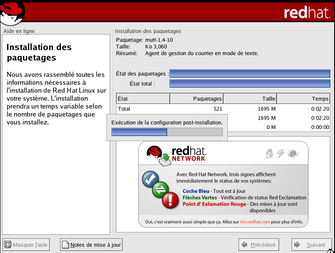Viewport: 335px width, 253px height.
Task: Click the green arrows status icon
Action: point(161,189)
